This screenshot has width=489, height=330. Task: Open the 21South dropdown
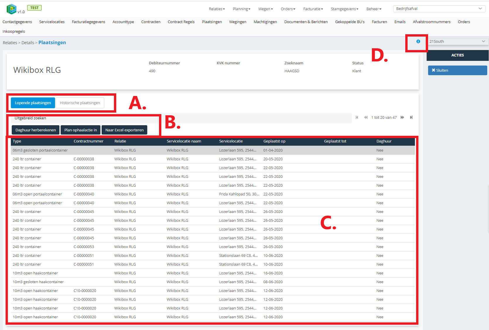tap(457, 42)
